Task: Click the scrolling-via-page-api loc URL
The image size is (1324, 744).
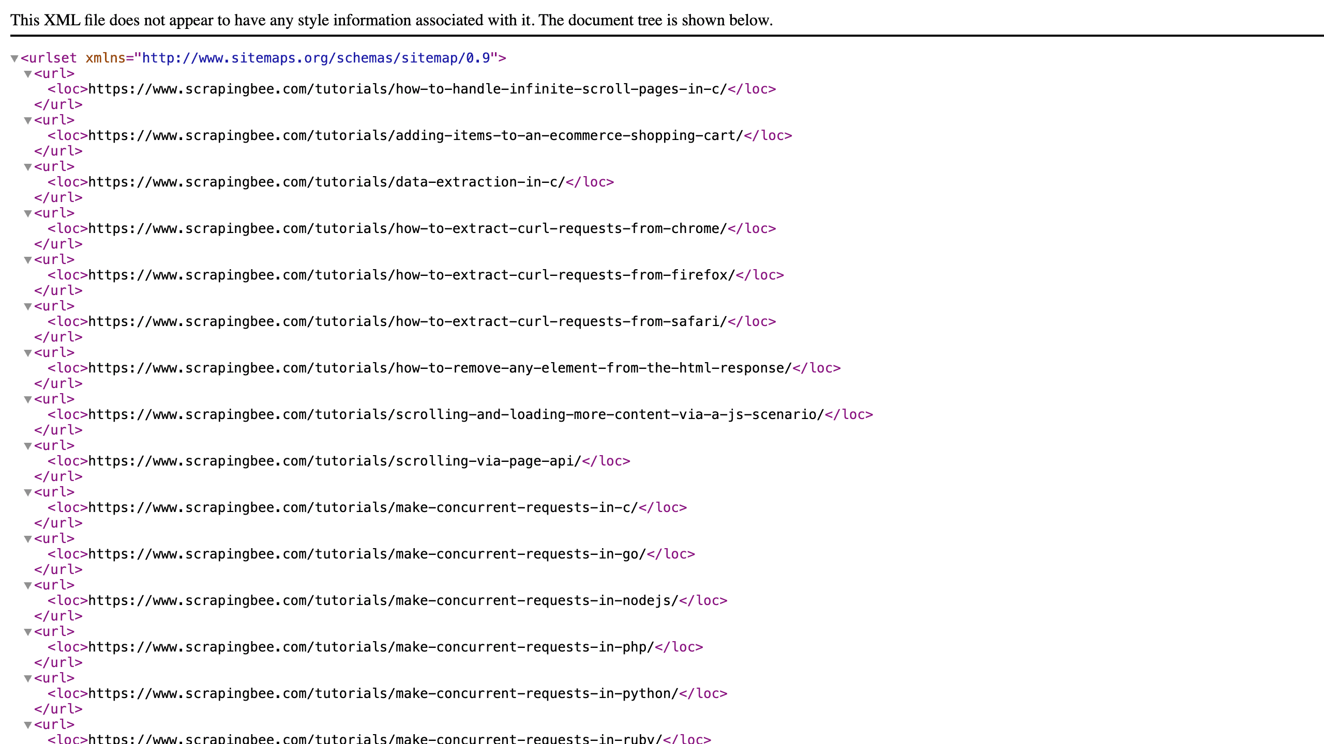Action: point(335,461)
